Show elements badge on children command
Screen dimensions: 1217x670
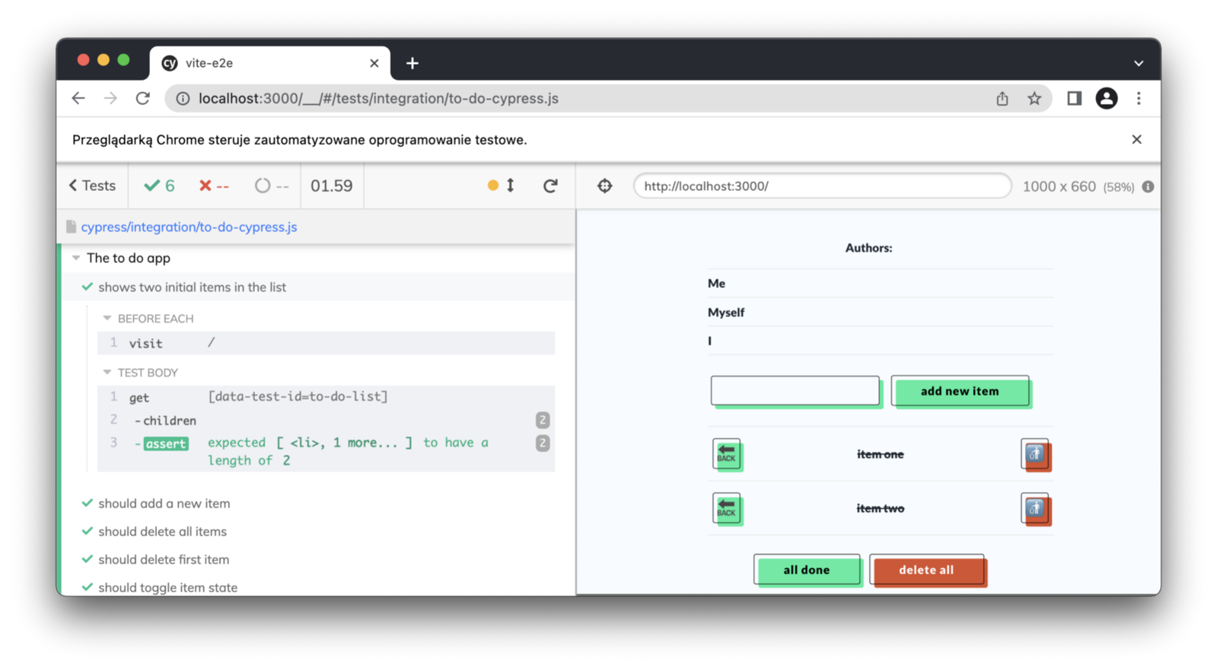click(543, 420)
